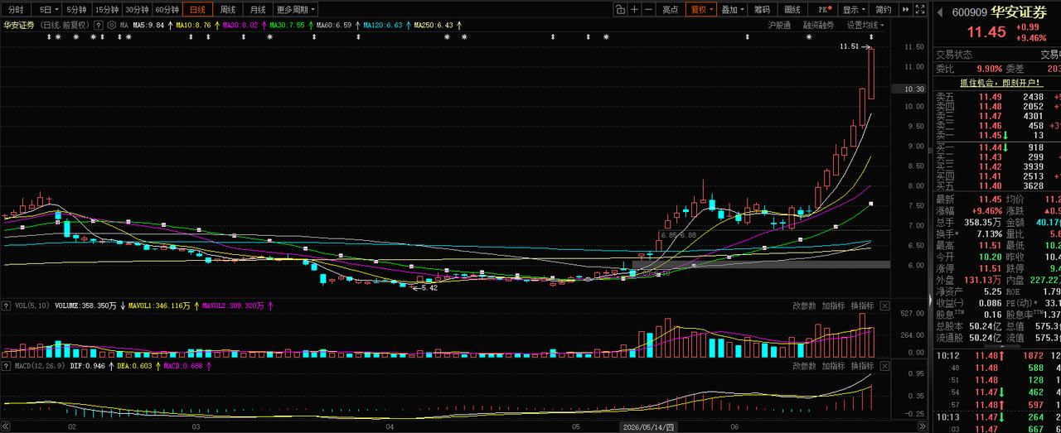
Task: Click the 融资融券 label
Action: point(819,25)
